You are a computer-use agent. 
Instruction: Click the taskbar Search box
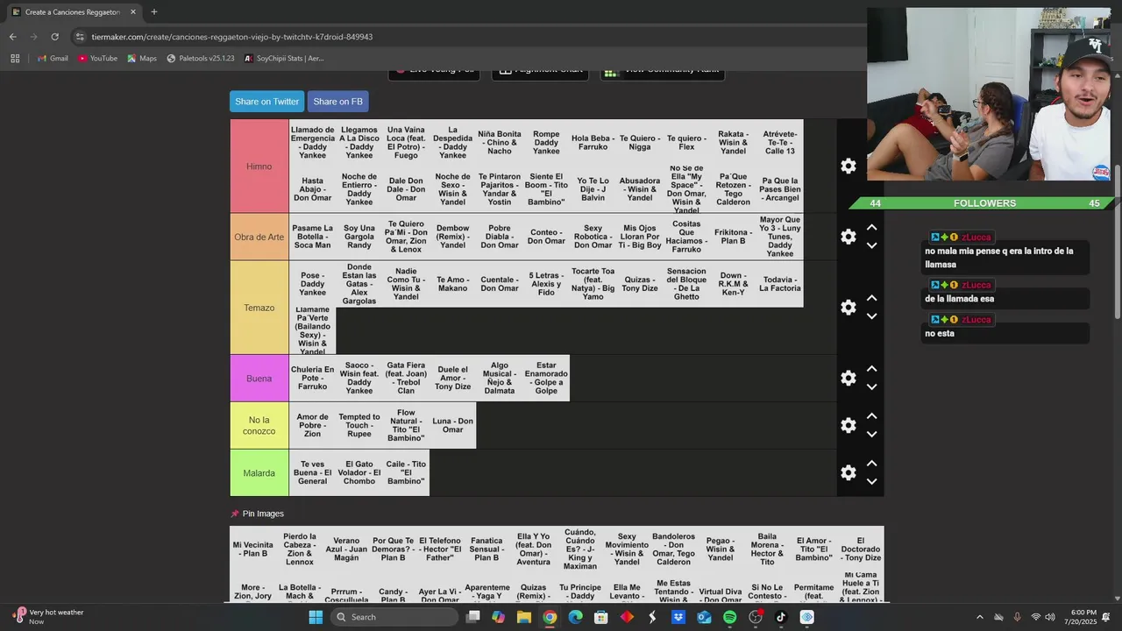tap(395, 617)
